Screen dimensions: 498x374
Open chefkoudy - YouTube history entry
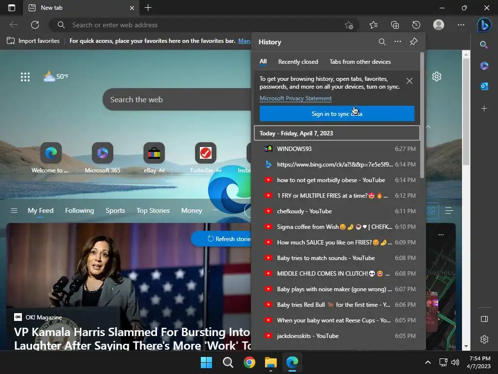[337, 211]
